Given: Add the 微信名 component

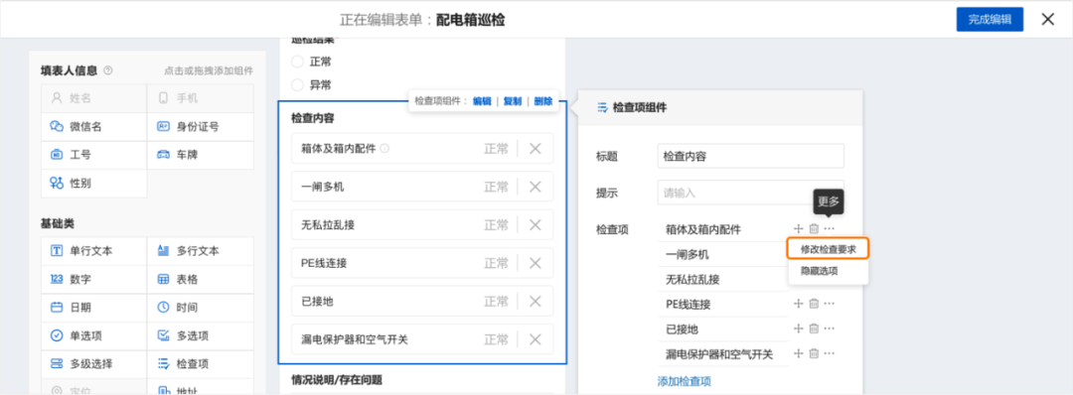Looking at the screenshot, I should click(93, 127).
